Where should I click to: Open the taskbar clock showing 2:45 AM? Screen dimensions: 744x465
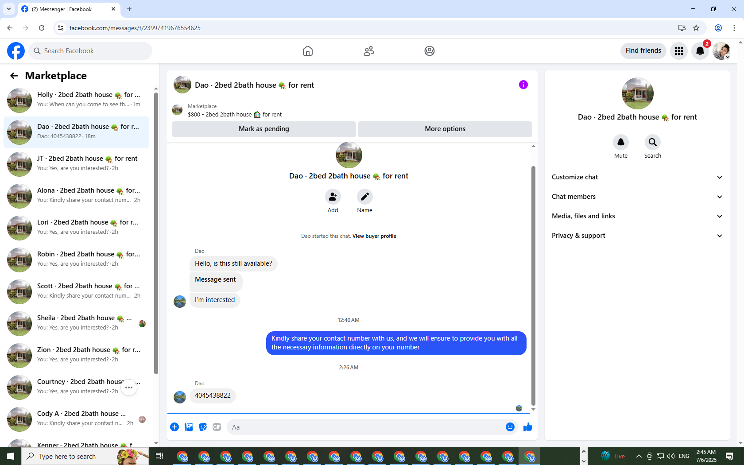(706, 456)
